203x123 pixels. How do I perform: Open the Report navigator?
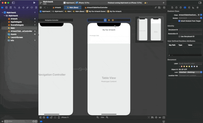click(36, 8)
